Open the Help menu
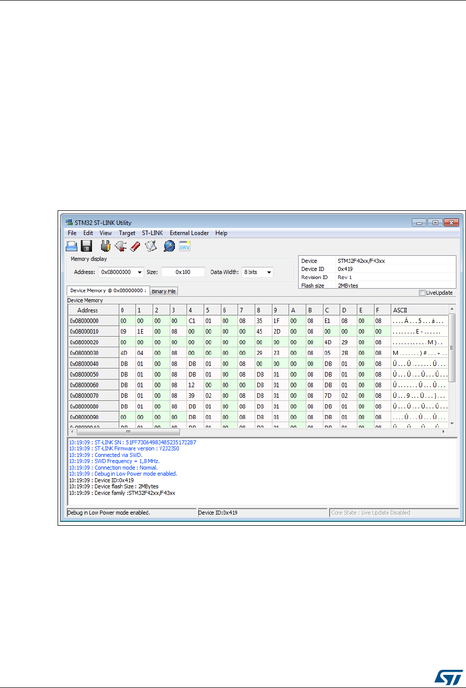Image resolution: width=466 pixels, height=688 pixels. [221, 233]
